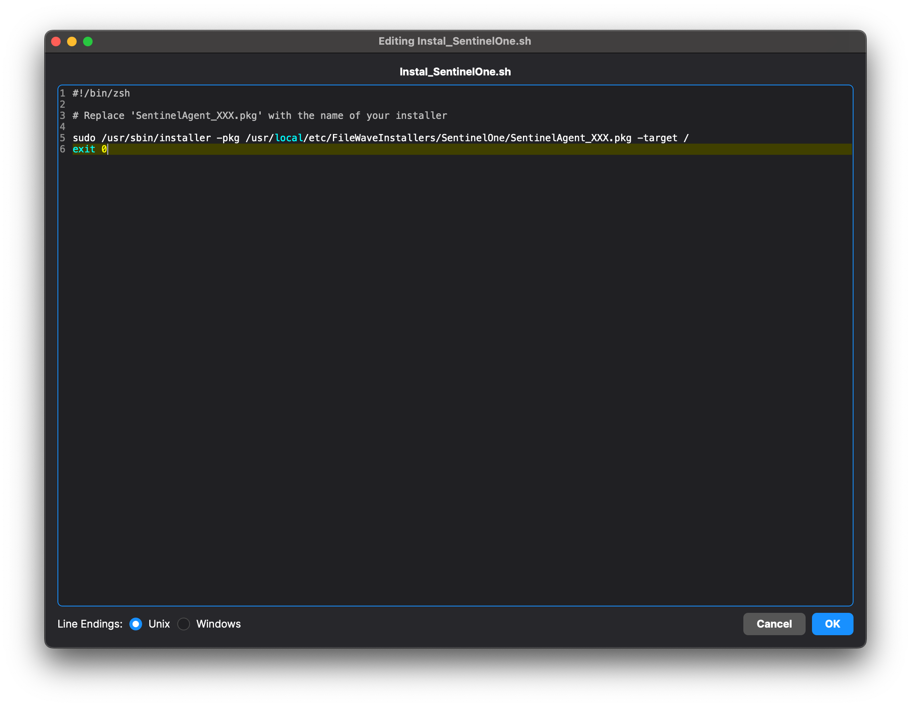The image size is (911, 707).
Task: Click the Cancel button
Action: pyautogui.click(x=774, y=624)
